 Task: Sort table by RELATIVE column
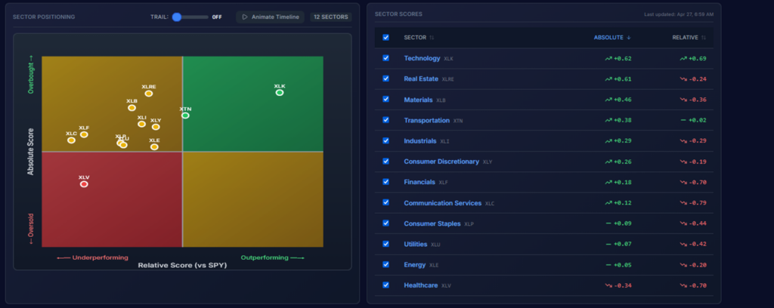pyautogui.click(x=689, y=37)
